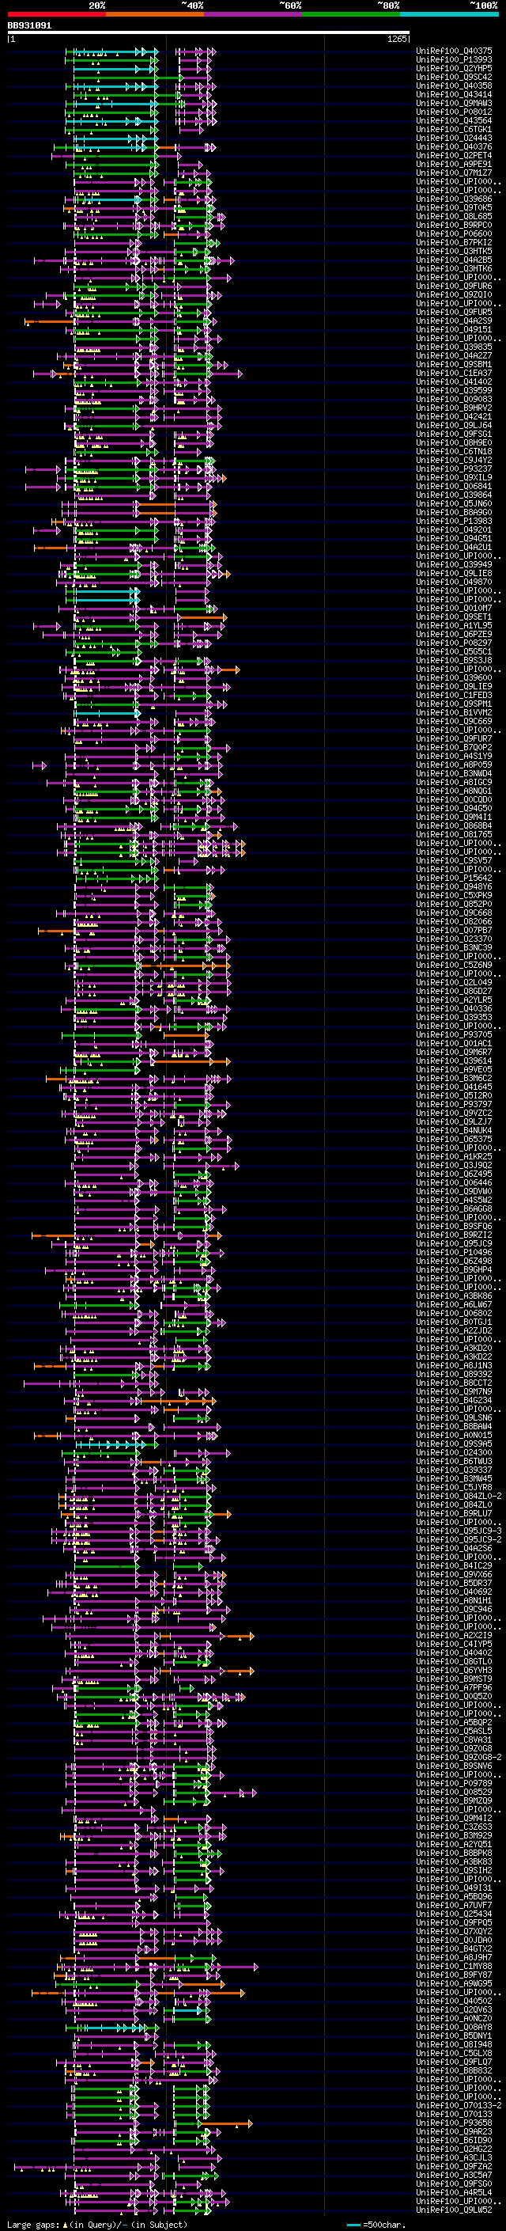Select the UniRef100_P09789 row label
Screen dimensions: 506x2231
click(454, 1783)
